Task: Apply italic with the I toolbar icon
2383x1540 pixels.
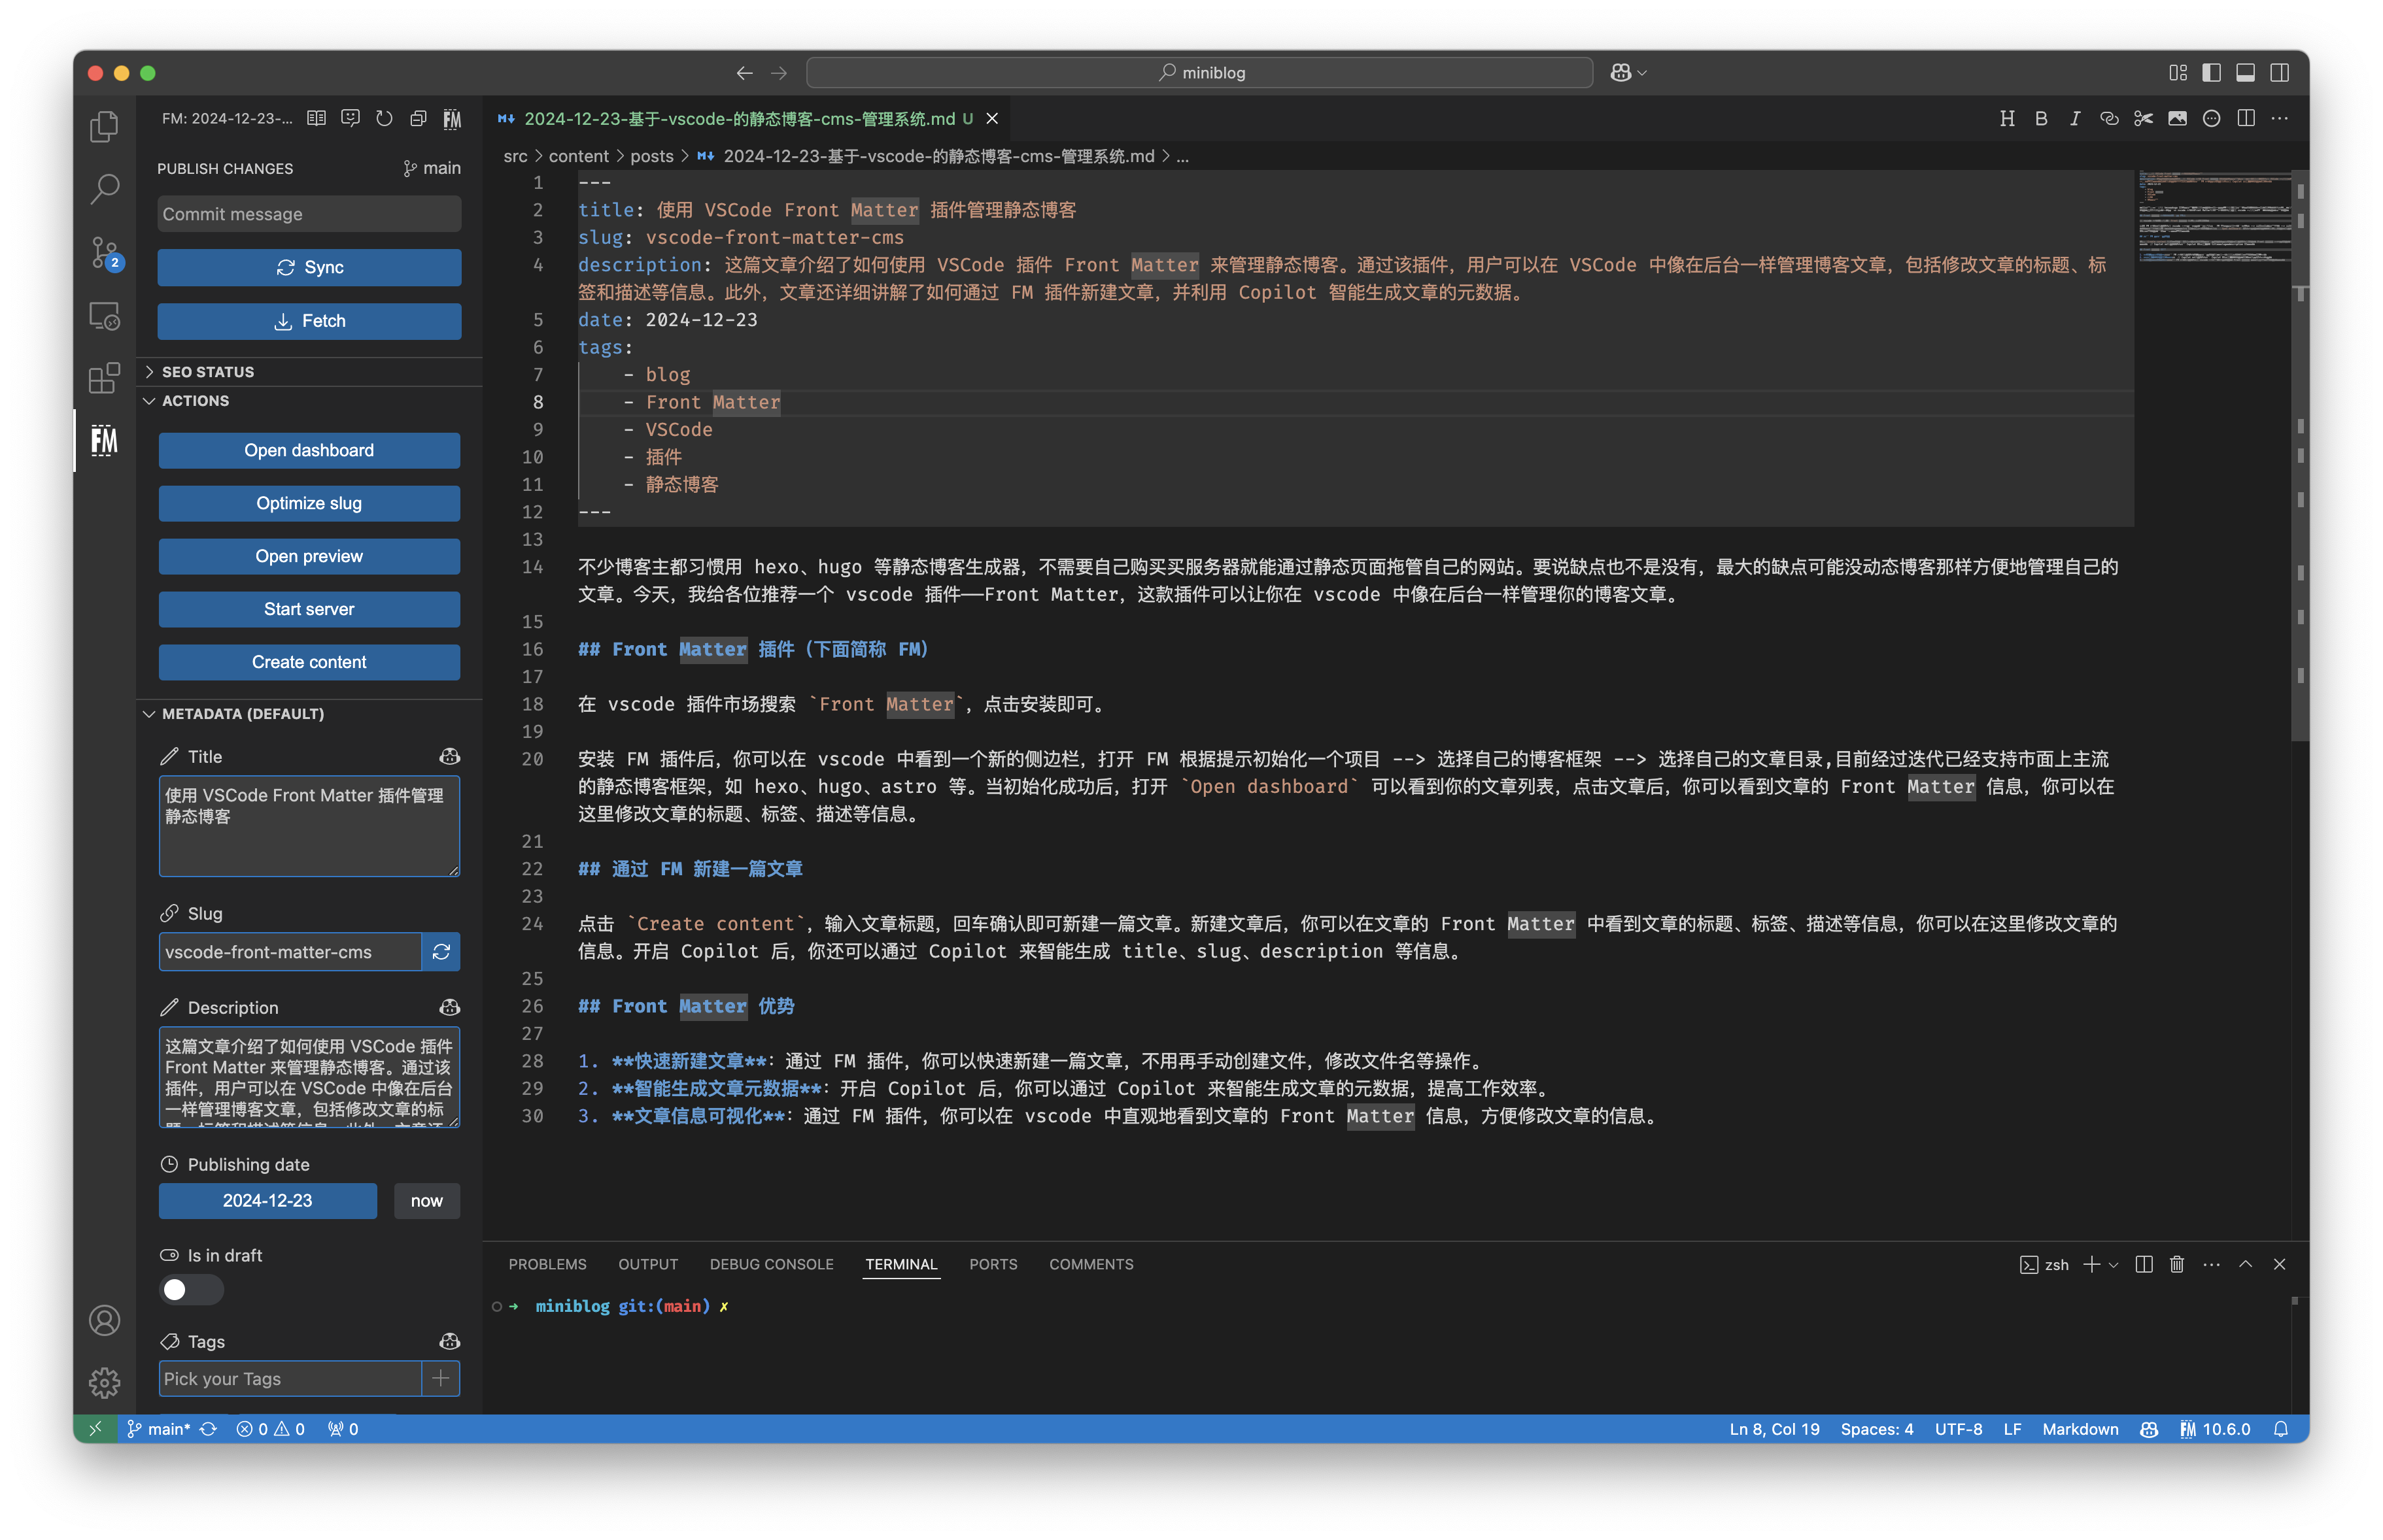Action: click(x=2075, y=119)
